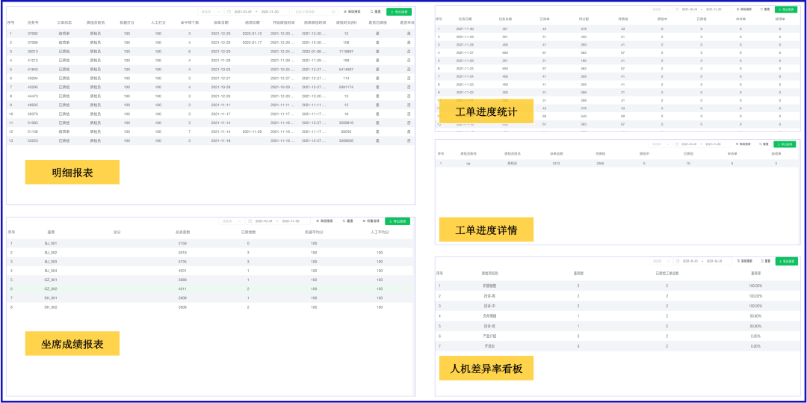Export the 坐席成绩报表 panel with its green button
This screenshot has height=403, width=807.
click(x=398, y=221)
